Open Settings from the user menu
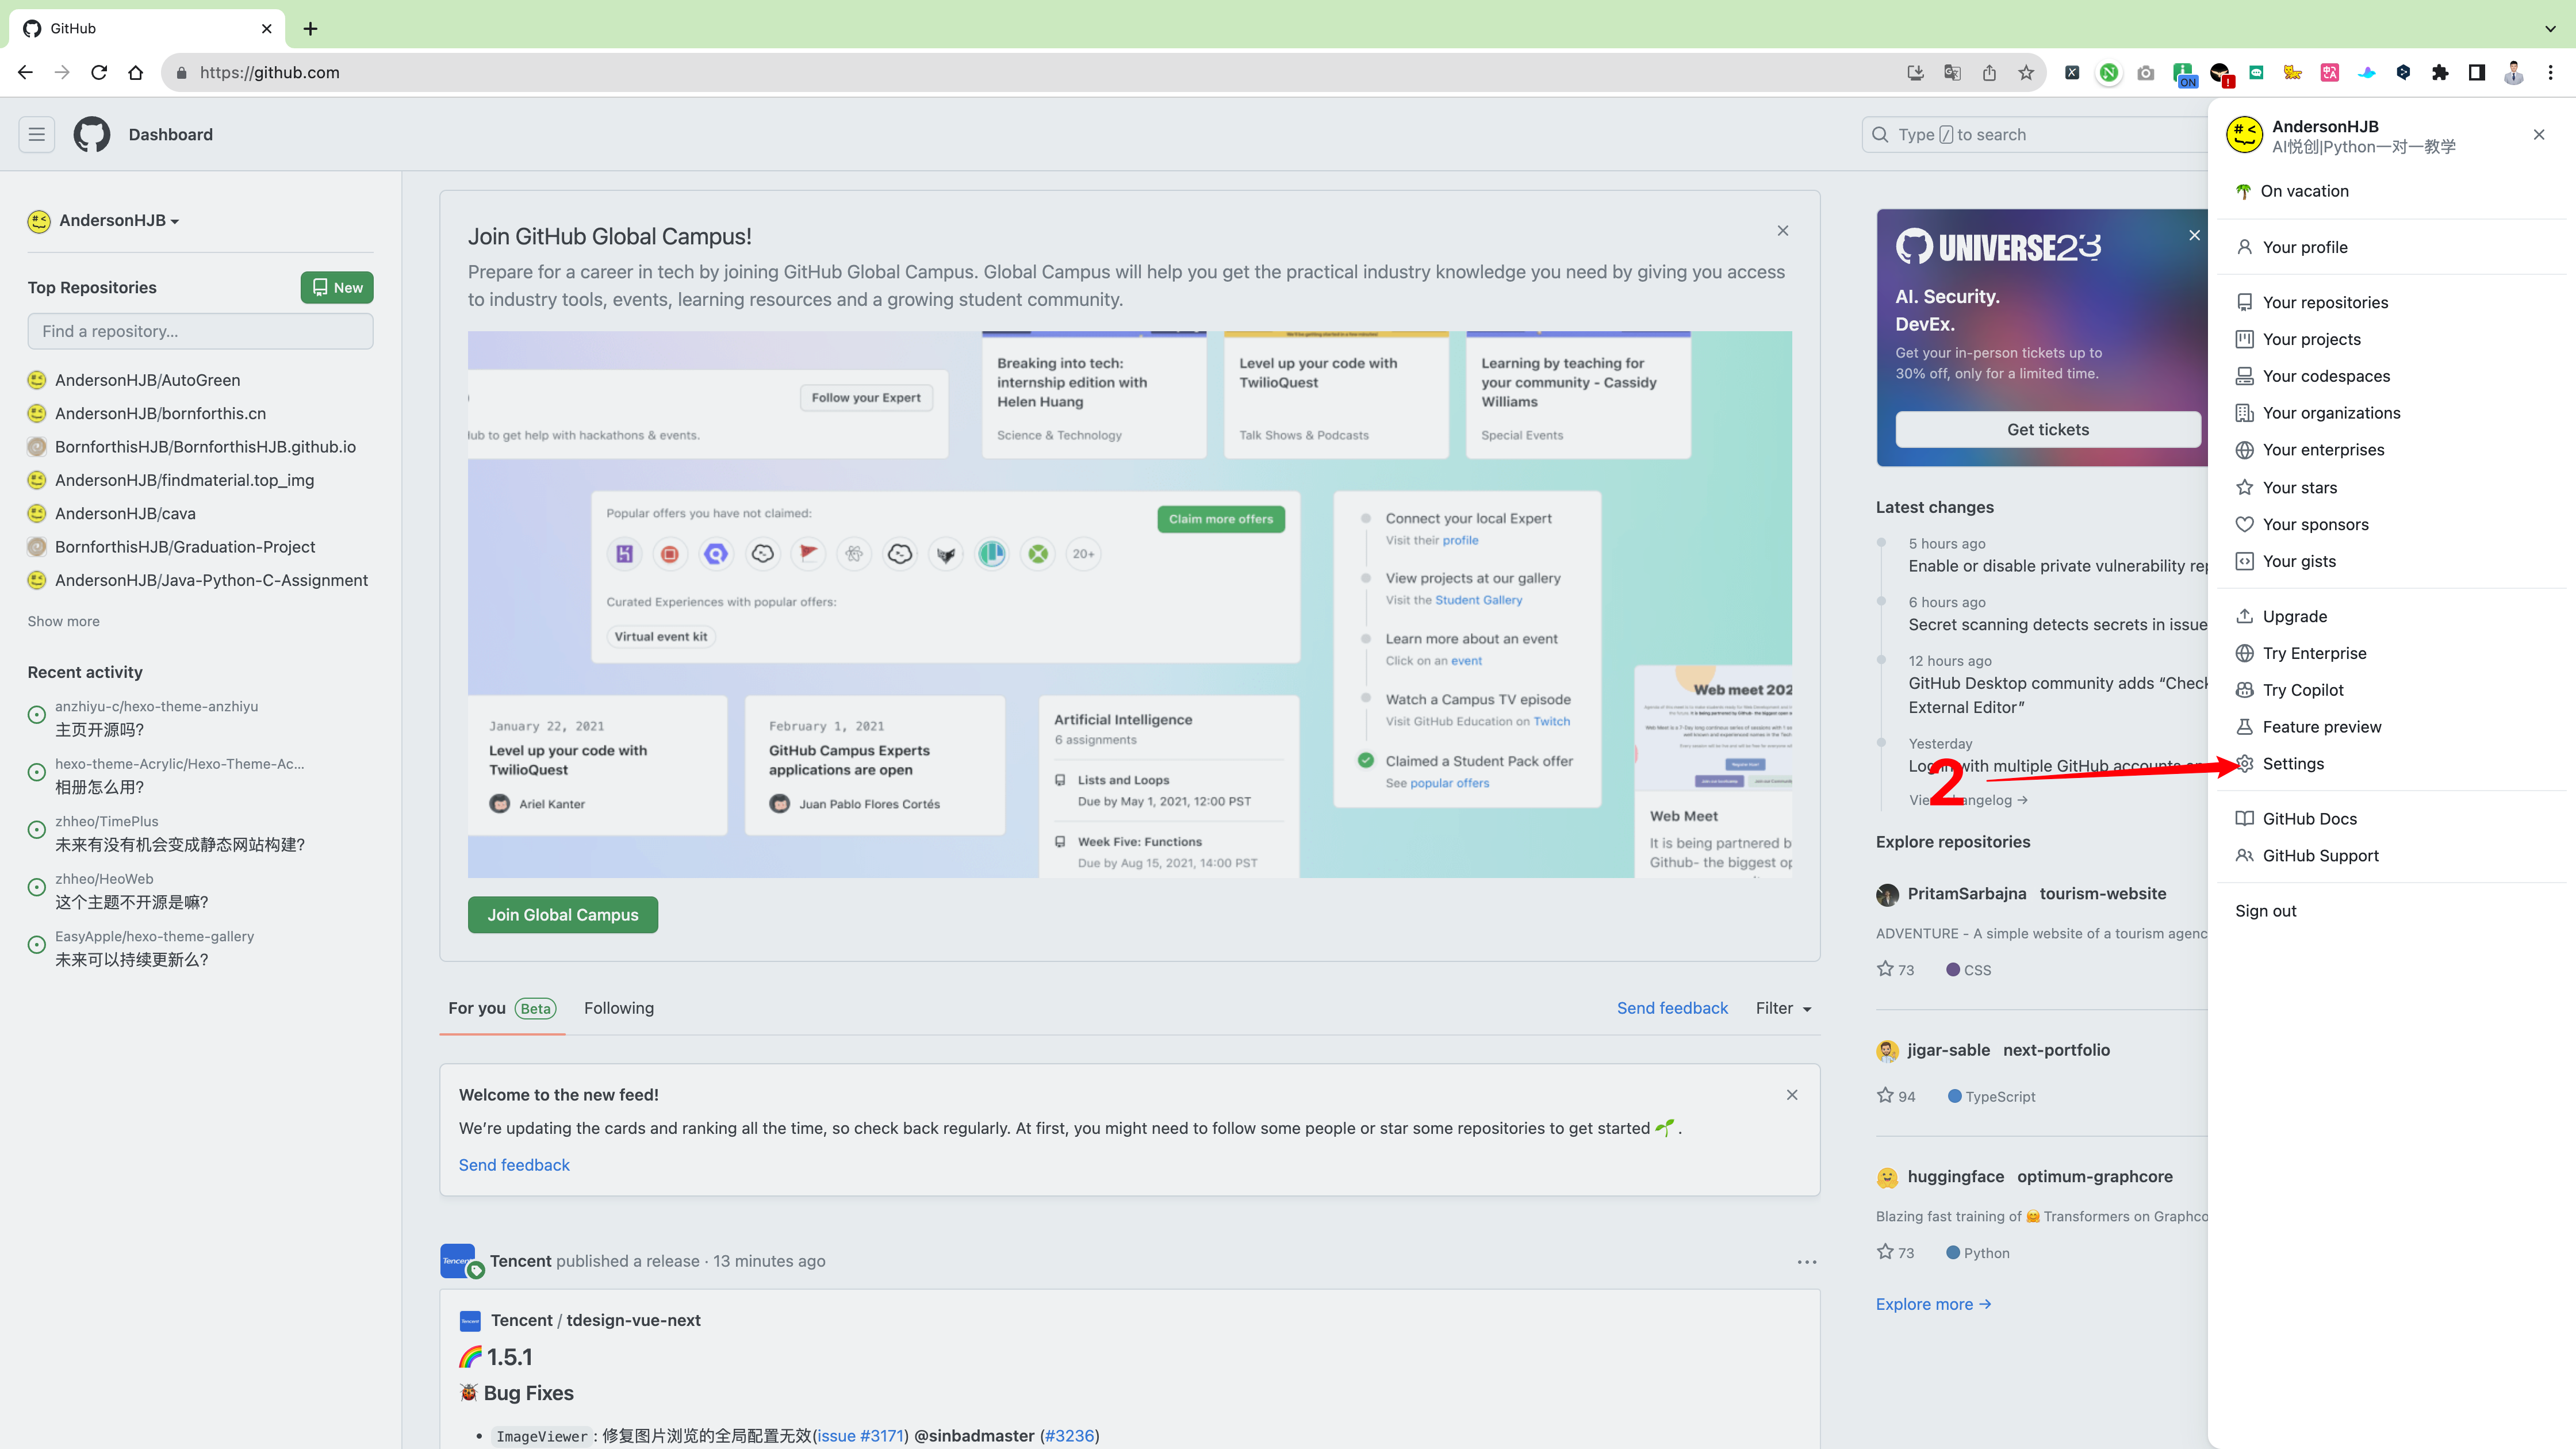This screenshot has height=1449, width=2576. (x=2391, y=764)
